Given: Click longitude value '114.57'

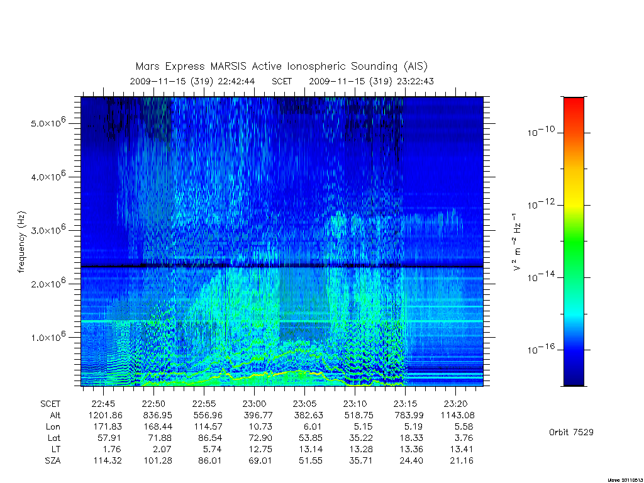Looking at the screenshot, I should (x=208, y=427).
